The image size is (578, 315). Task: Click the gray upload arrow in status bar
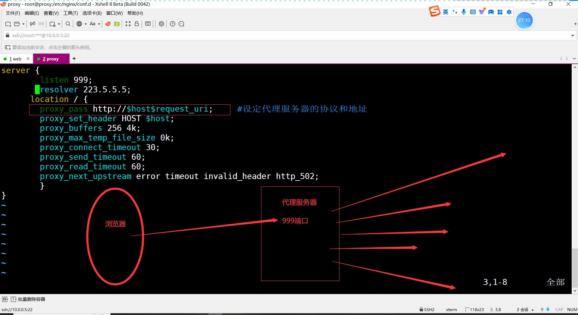[x=542, y=309]
